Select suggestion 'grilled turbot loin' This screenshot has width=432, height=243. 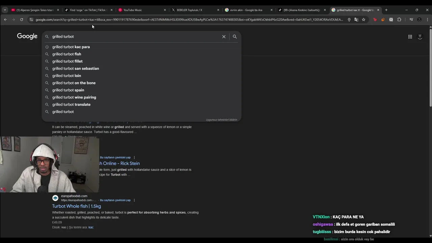pos(141,76)
